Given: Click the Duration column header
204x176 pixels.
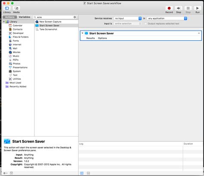Looking at the screenshot, I should (193, 144).
